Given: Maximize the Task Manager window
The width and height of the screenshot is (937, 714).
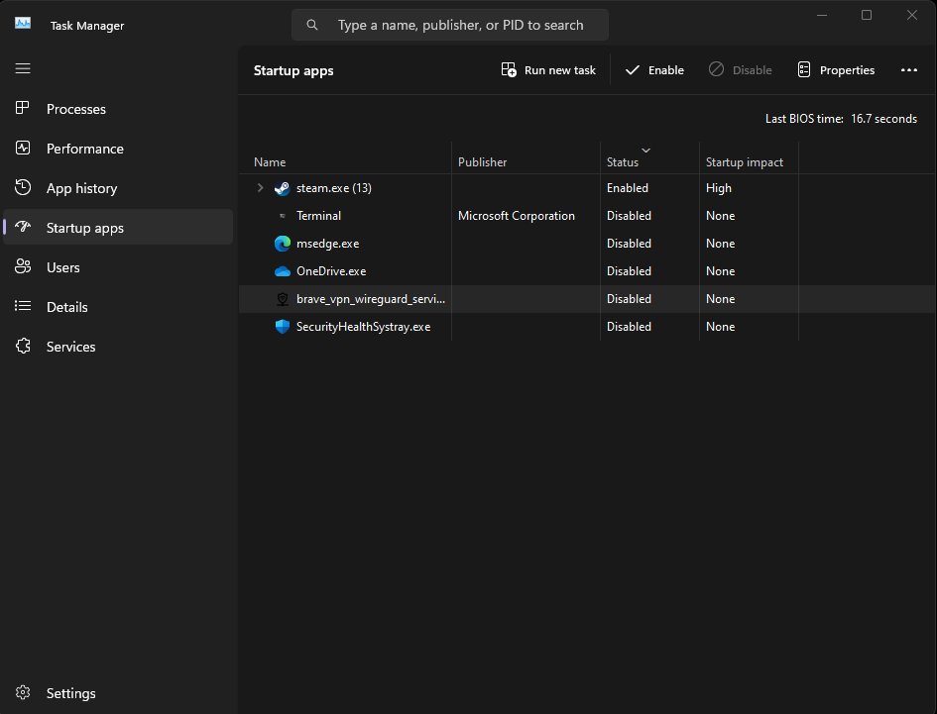Looking at the screenshot, I should pyautogui.click(x=867, y=15).
